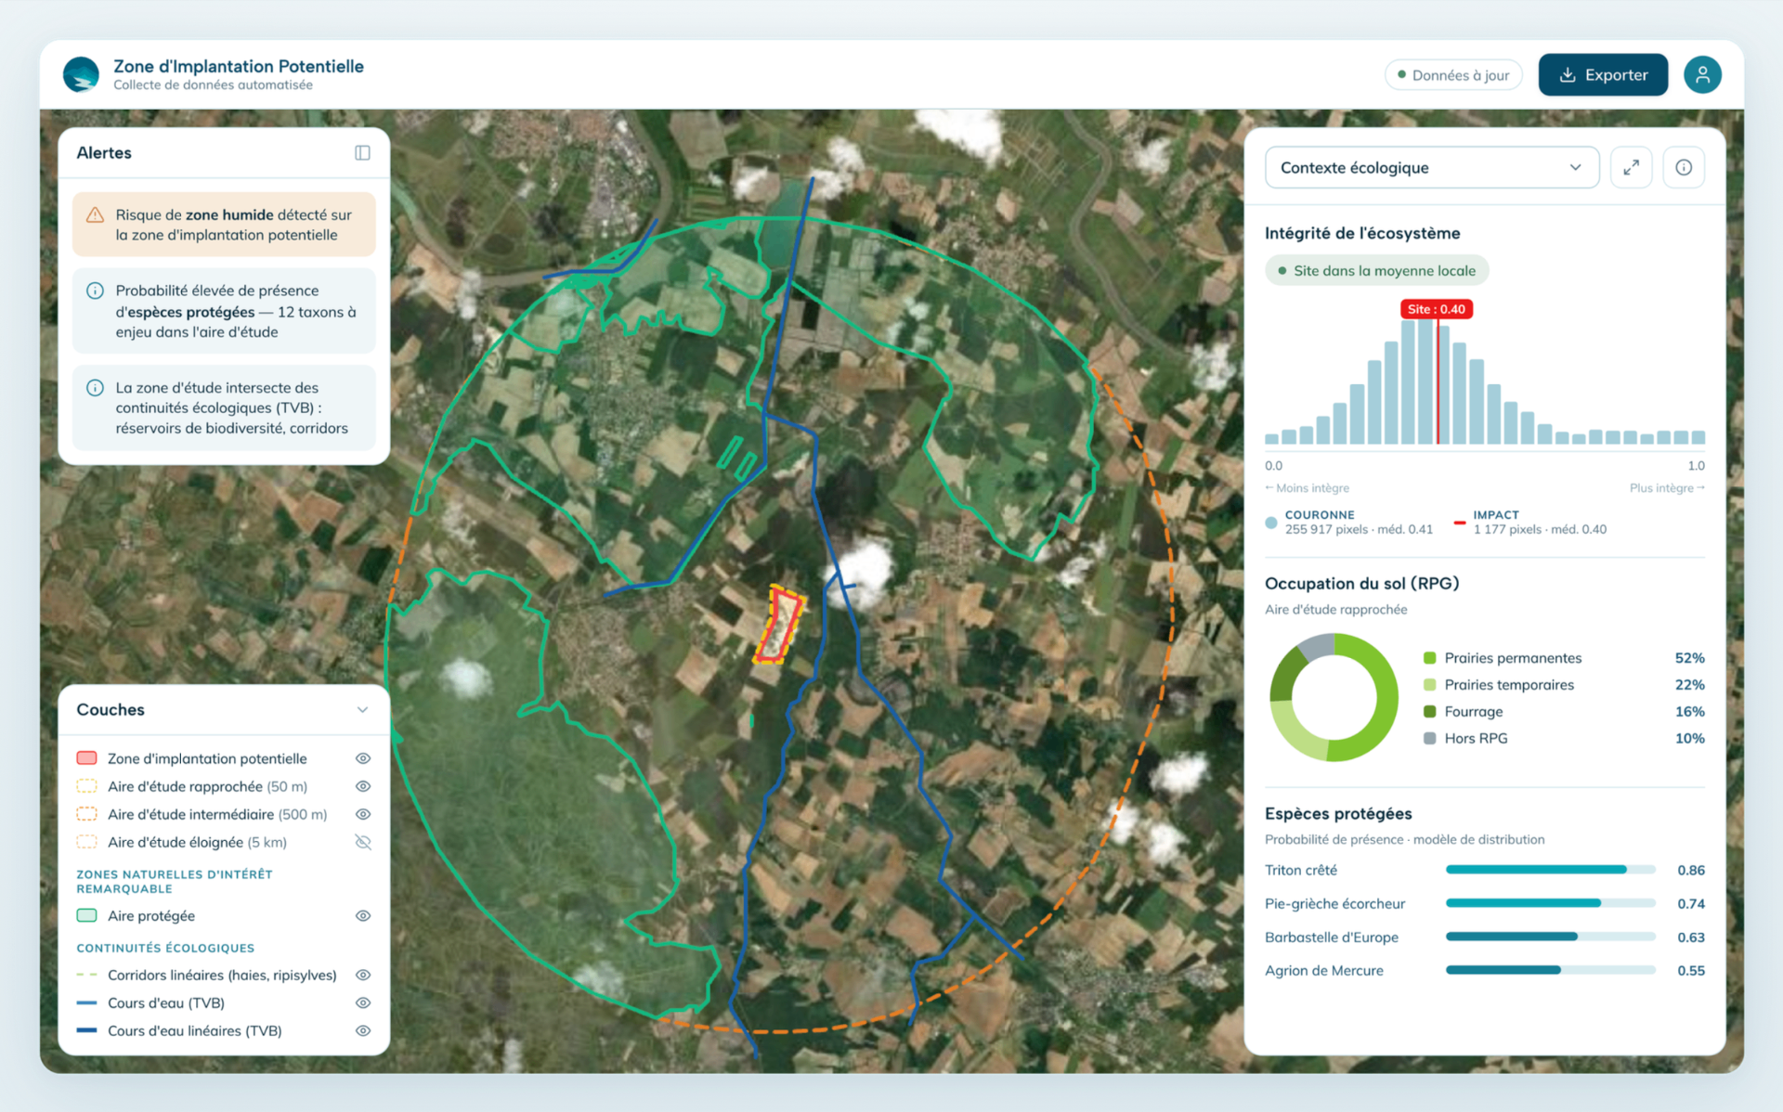
Task: Click the Fourrage legend square
Action: click(x=1430, y=712)
